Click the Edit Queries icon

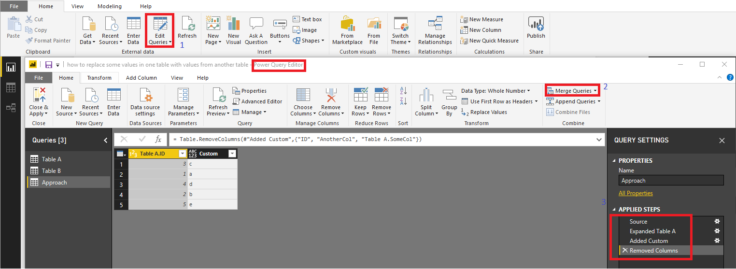click(x=160, y=24)
